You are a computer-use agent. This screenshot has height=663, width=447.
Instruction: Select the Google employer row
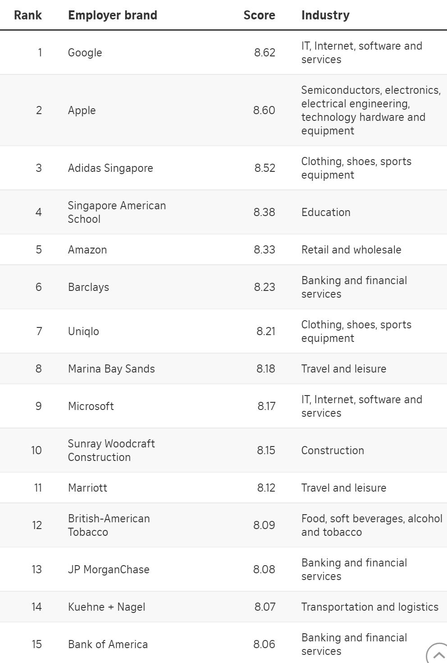pos(85,53)
